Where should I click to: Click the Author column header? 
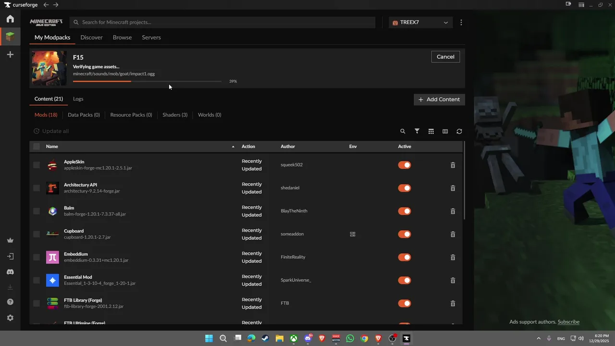[288, 147]
